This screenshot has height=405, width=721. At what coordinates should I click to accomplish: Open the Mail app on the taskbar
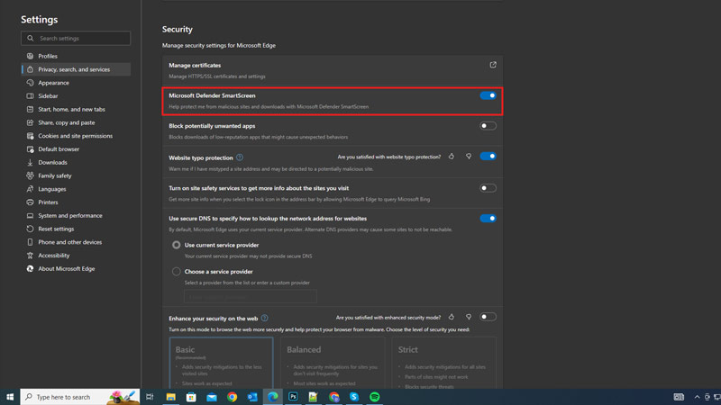tap(212, 397)
